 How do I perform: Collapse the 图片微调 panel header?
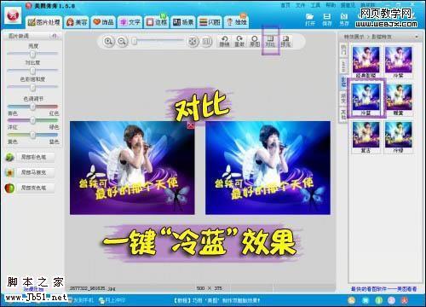click(55, 36)
